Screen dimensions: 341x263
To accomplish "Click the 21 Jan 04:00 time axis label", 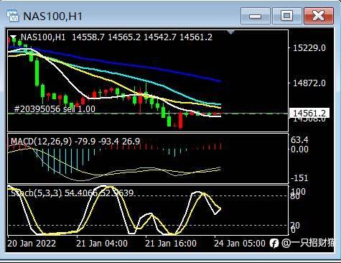I will pyautogui.click(x=102, y=244).
